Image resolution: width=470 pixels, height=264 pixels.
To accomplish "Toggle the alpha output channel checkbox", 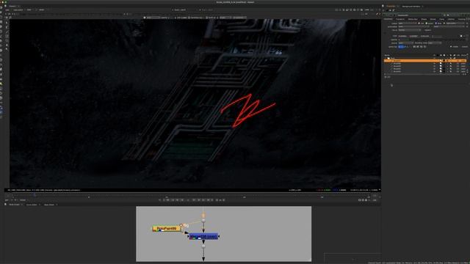I will point(444,23).
